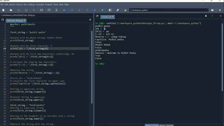Open the Source menu

(x=20, y=5)
